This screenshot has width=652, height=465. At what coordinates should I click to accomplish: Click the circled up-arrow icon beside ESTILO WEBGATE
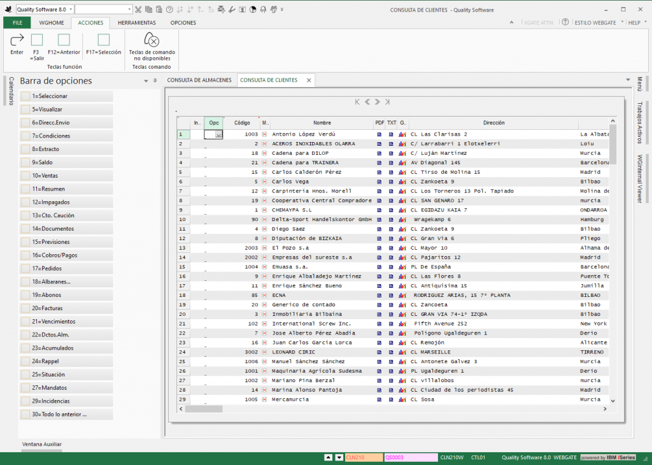point(565,22)
